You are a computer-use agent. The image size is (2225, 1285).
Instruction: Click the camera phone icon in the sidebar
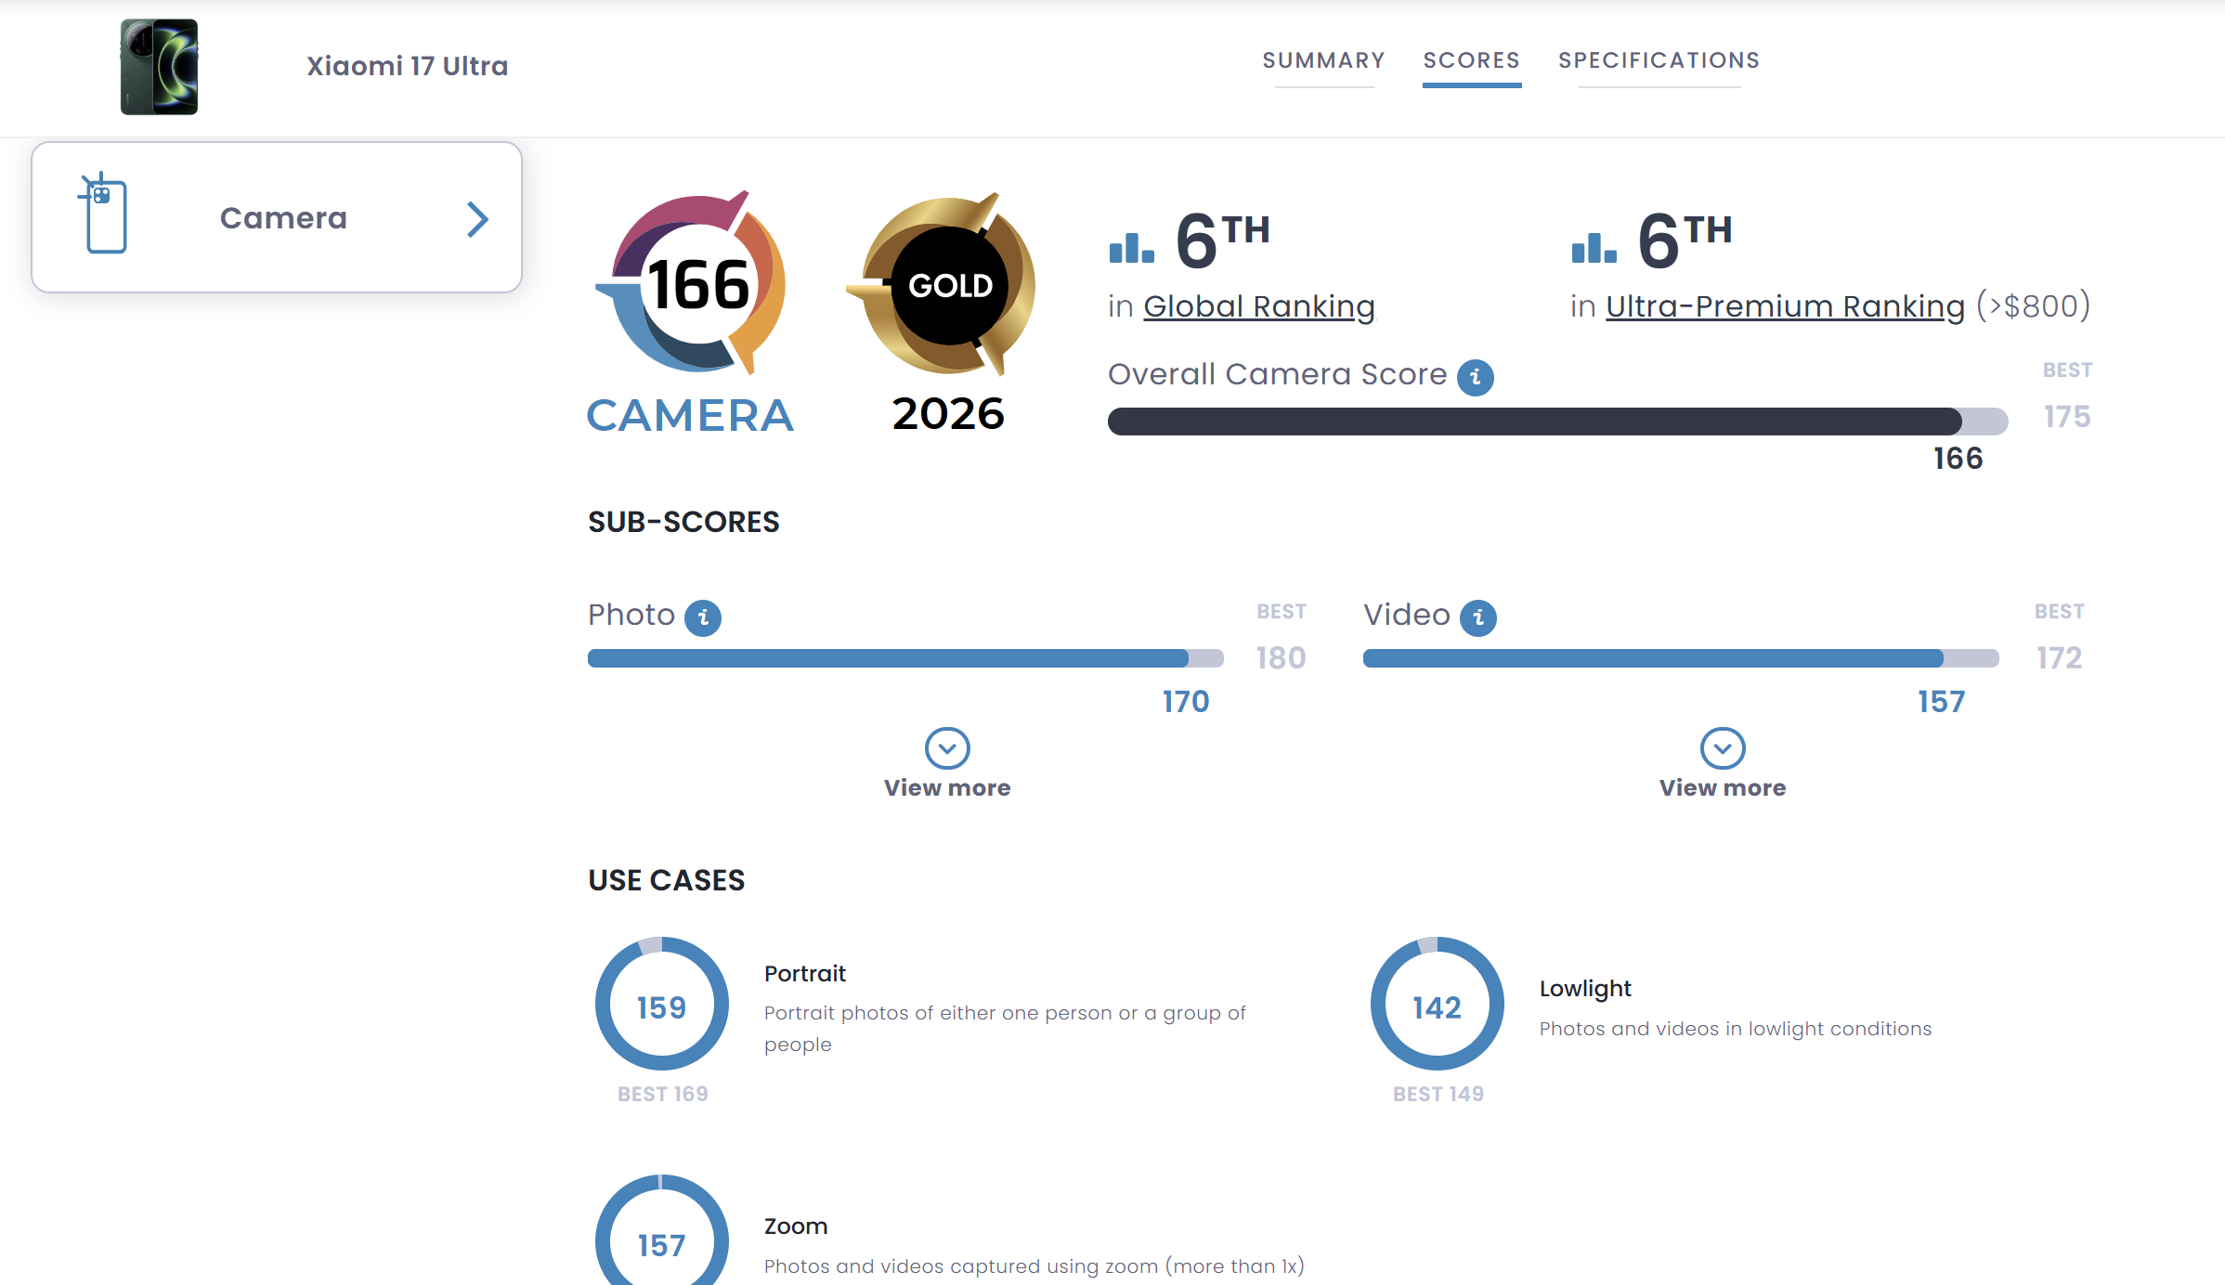click(104, 214)
